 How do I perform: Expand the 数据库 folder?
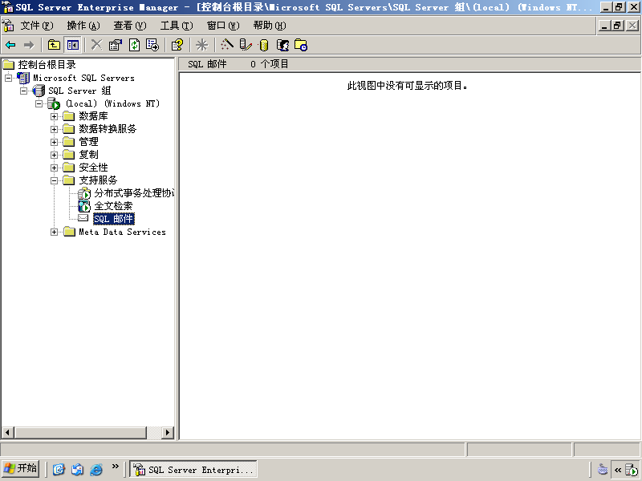point(54,116)
